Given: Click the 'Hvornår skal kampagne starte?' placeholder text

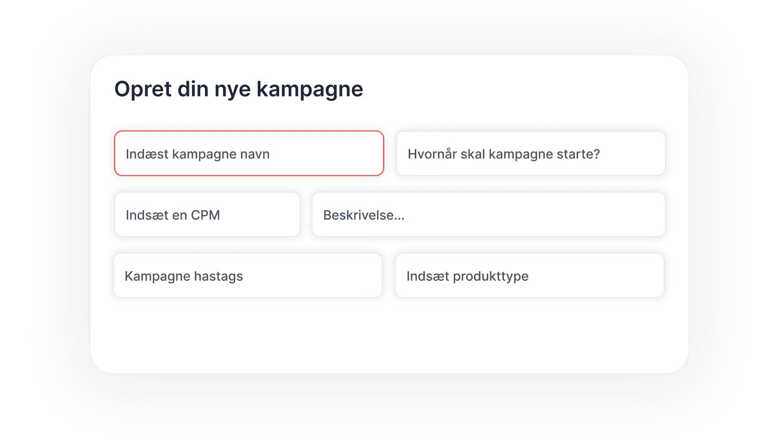Looking at the screenshot, I should pyautogui.click(x=504, y=154).
